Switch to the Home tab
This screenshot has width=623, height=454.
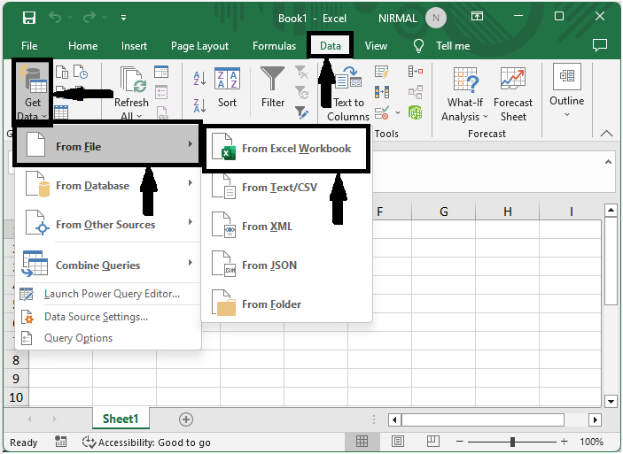click(82, 46)
